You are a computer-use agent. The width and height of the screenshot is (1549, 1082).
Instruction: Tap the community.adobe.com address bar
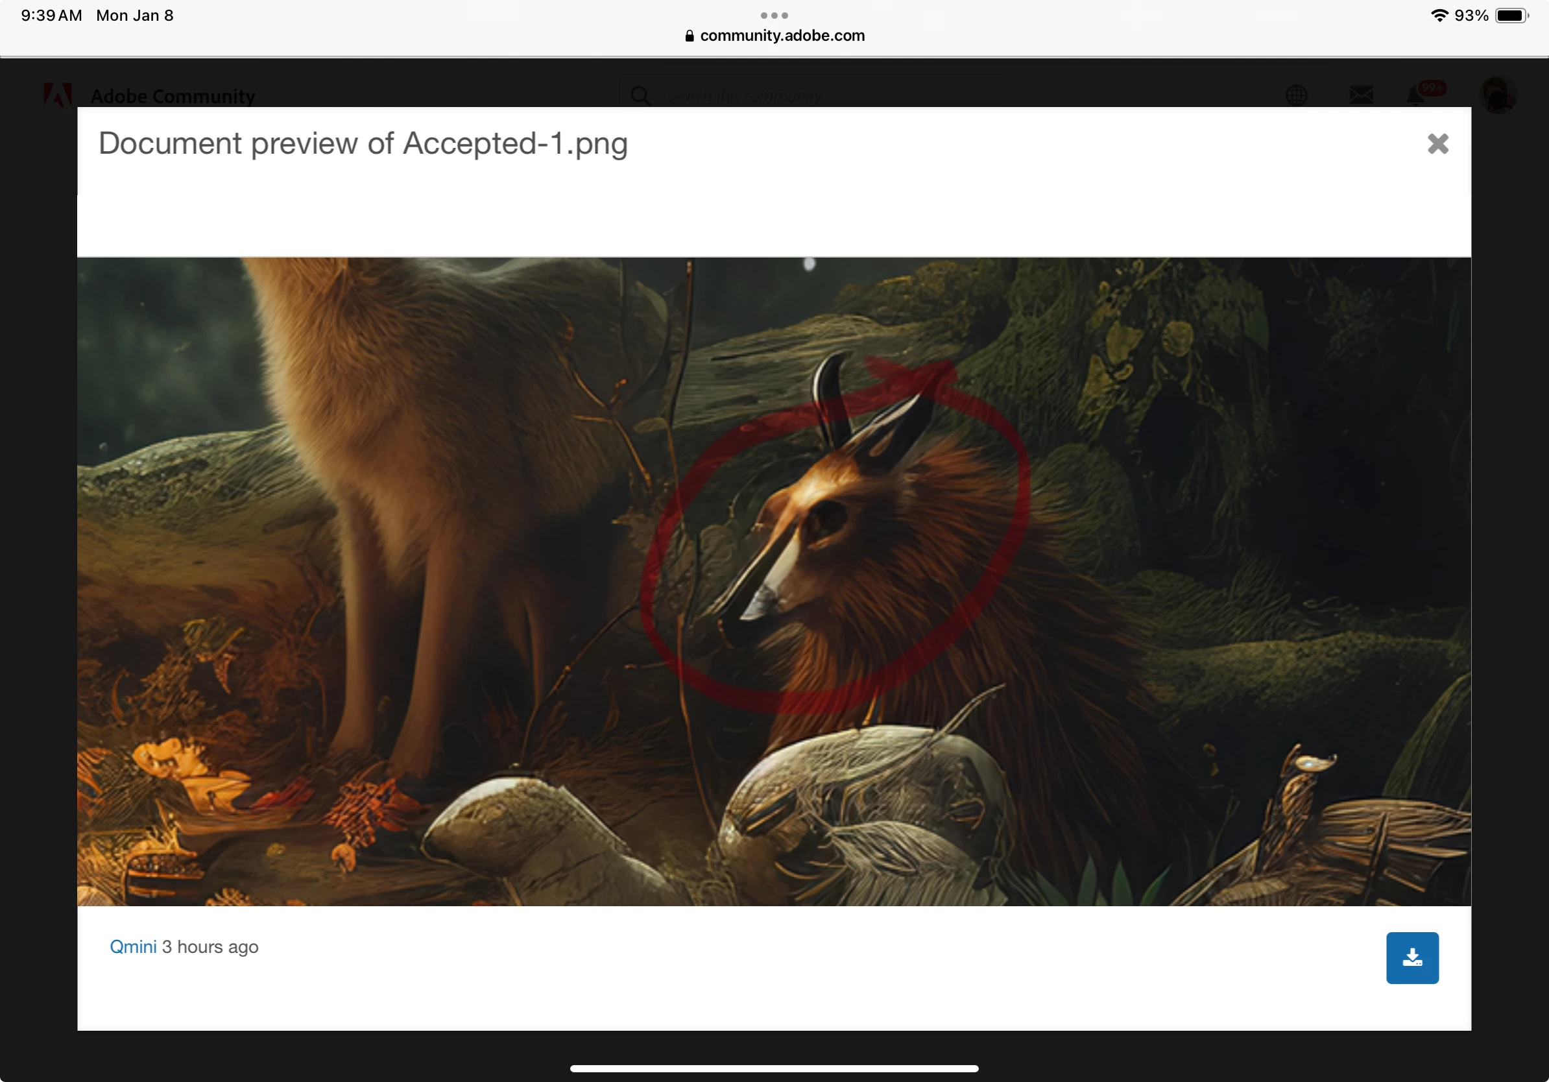(781, 36)
